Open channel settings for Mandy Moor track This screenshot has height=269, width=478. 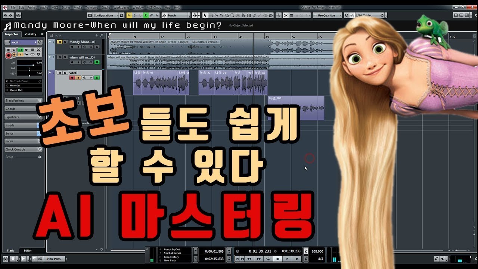tap(84, 47)
